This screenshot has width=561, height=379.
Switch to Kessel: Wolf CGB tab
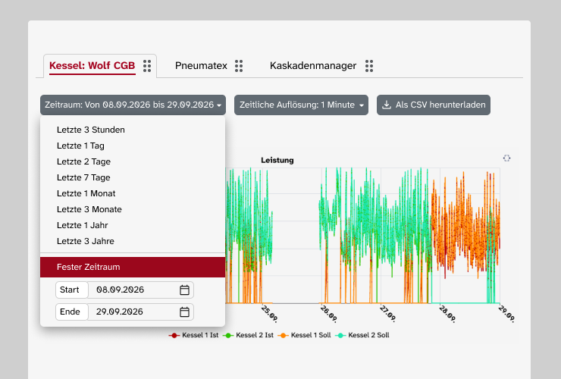pos(92,66)
